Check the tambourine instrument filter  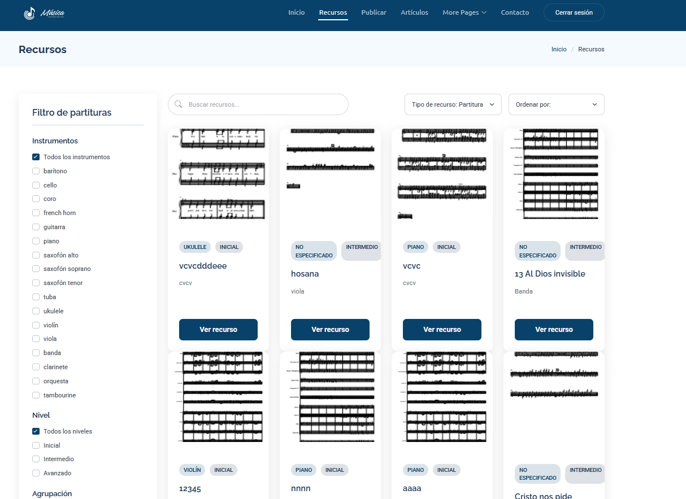[x=36, y=395]
